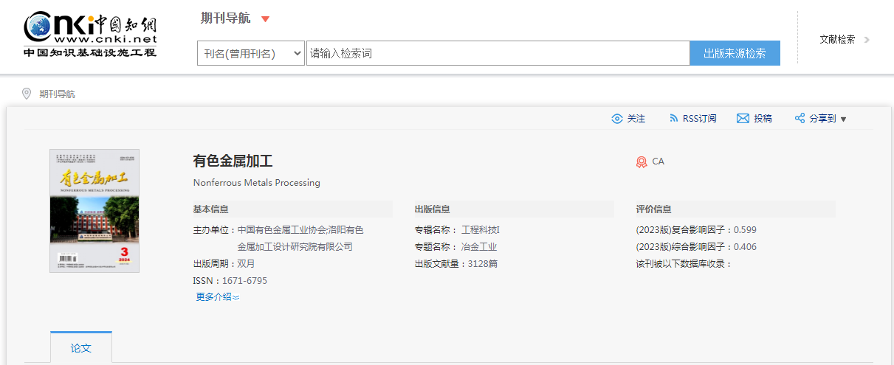Open the 文献检索 link
The height and width of the screenshot is (365, 894).
tap(837, 40)
